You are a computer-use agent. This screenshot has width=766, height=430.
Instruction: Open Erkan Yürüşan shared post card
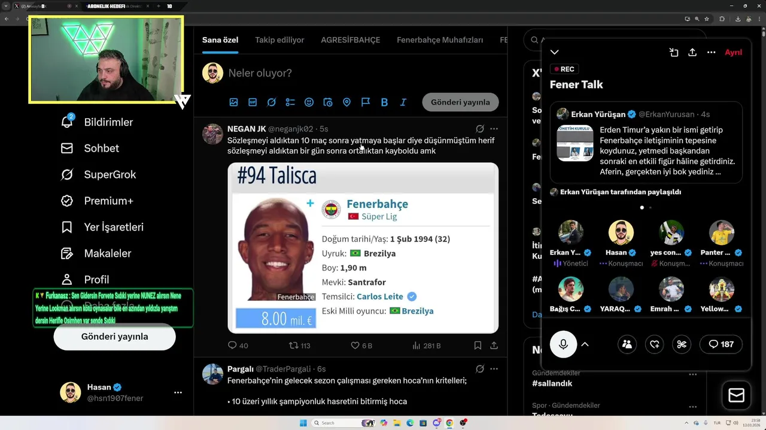(646, 142)
